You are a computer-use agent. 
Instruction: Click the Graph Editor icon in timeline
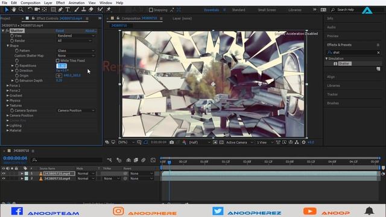(153, 160)
